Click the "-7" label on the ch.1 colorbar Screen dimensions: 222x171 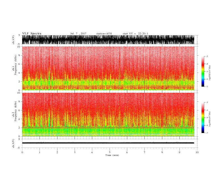(x=207, y=87)
